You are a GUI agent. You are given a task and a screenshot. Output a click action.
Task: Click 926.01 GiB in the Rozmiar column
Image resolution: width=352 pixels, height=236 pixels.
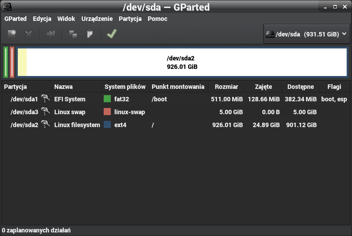(x=228, y=125)
